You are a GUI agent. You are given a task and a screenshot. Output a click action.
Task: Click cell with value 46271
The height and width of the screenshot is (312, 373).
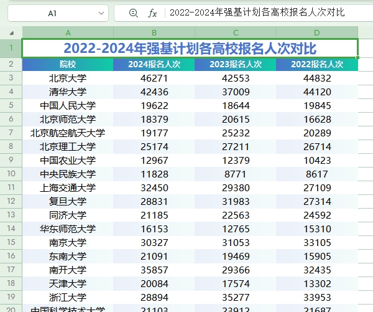coord(154,78)
